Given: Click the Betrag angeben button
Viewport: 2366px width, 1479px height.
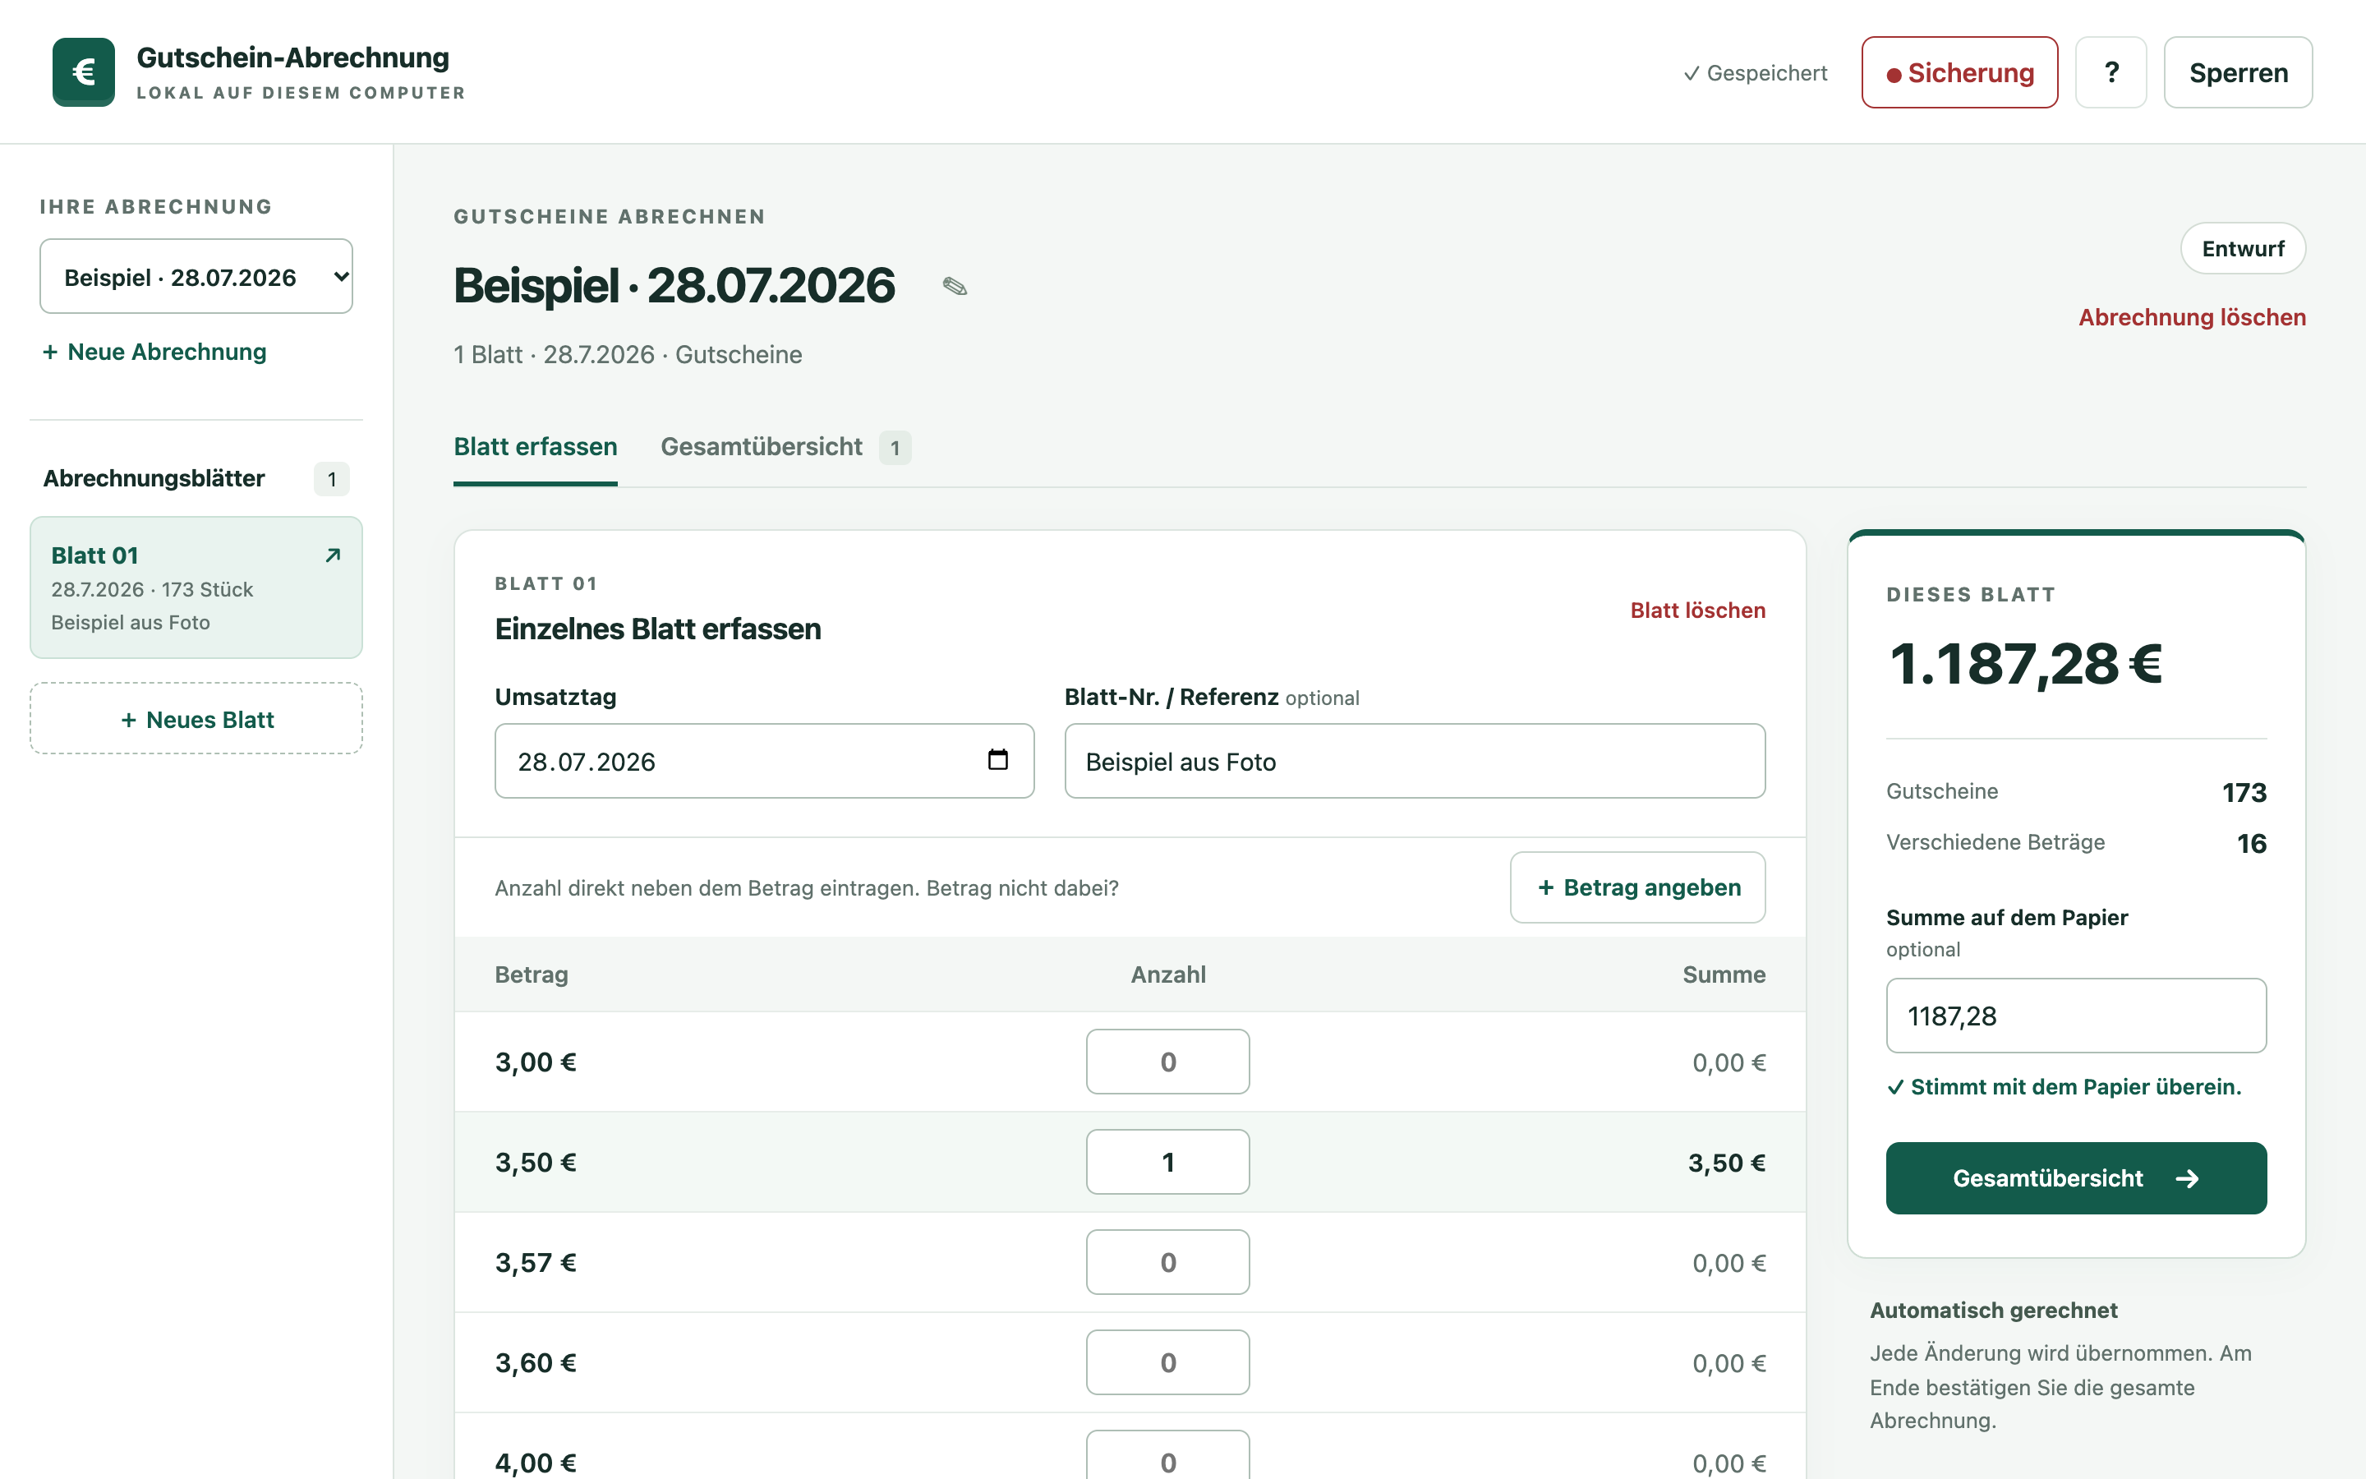Looking at the screenshot, I should tap(1637, 887).
